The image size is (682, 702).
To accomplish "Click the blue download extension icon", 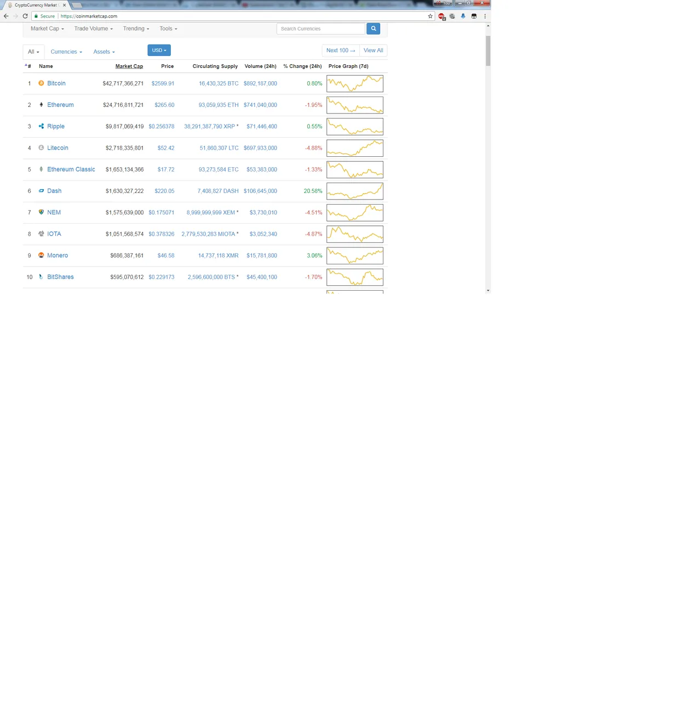I will (x=463, y=16).
